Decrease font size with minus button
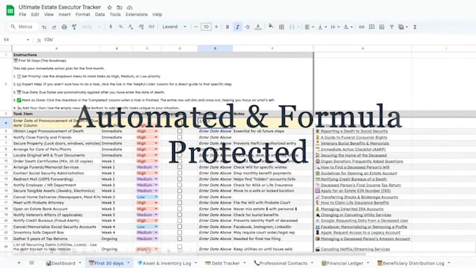Image resolution: width=476 pixels, height=268 pixels. [196, 27]
